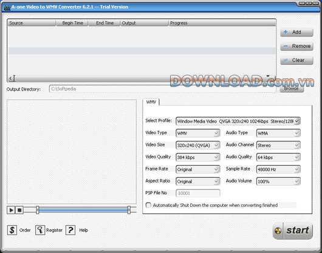Expand the Select Profile dropdown
The height and width of the screenshot is (253, 322).
pos(296,121)
